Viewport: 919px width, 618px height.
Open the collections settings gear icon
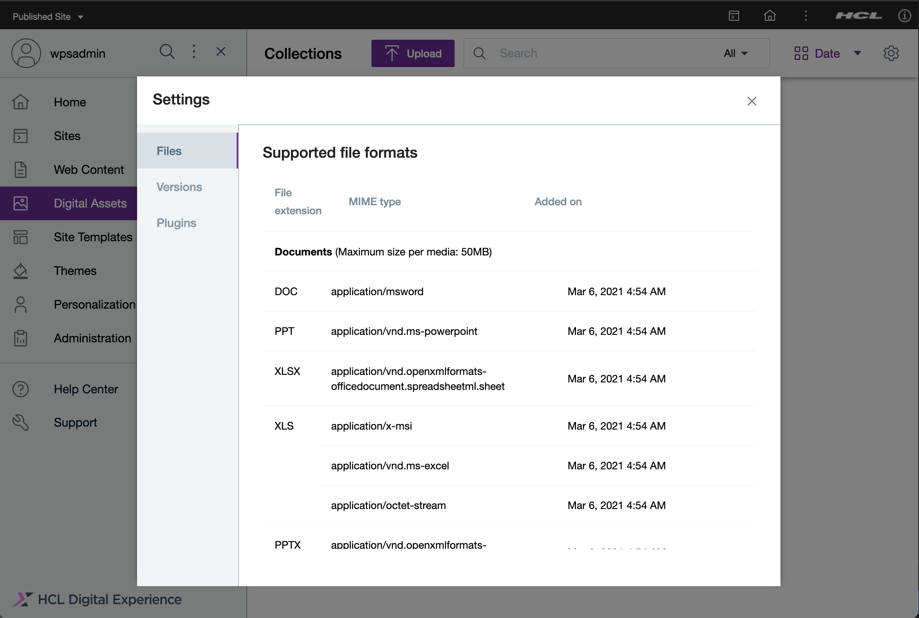coord(891,53)
